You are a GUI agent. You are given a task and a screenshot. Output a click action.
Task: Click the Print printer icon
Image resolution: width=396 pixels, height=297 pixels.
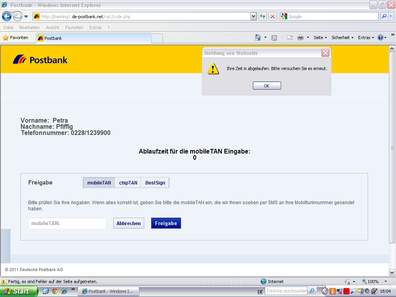tap(300, 38)
